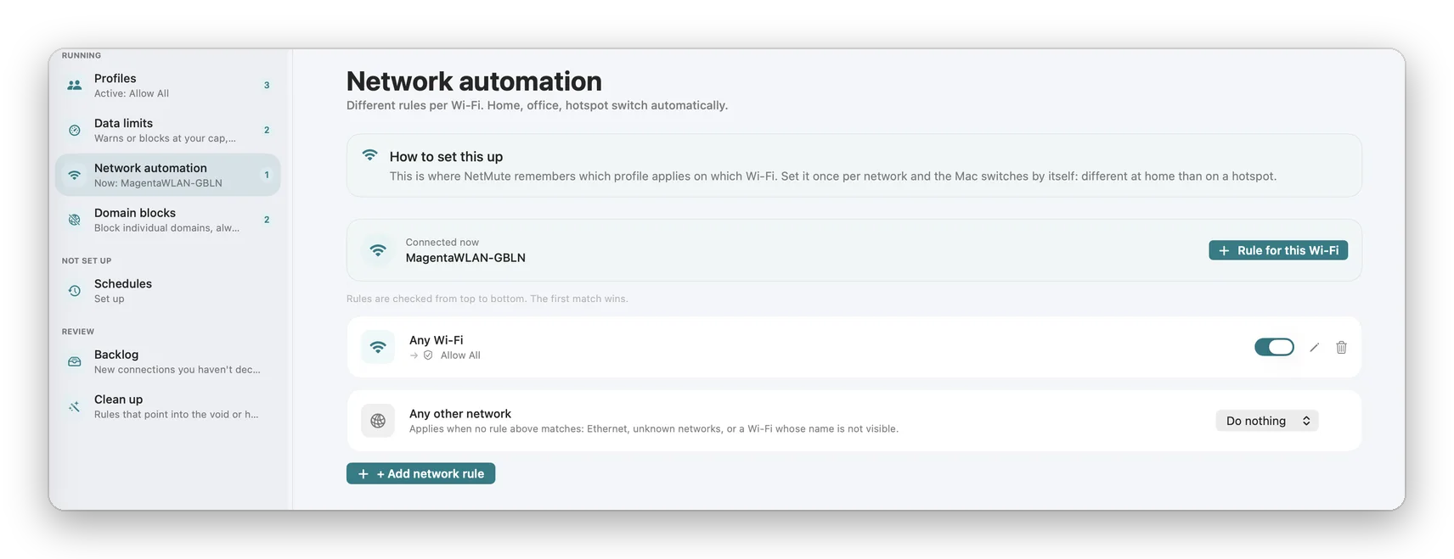The height and width of the screenshot is (559, 1454).
Task: Click the Wi-Fi icon of the Any Wi-Fi rule
Action: click(378, 347)
